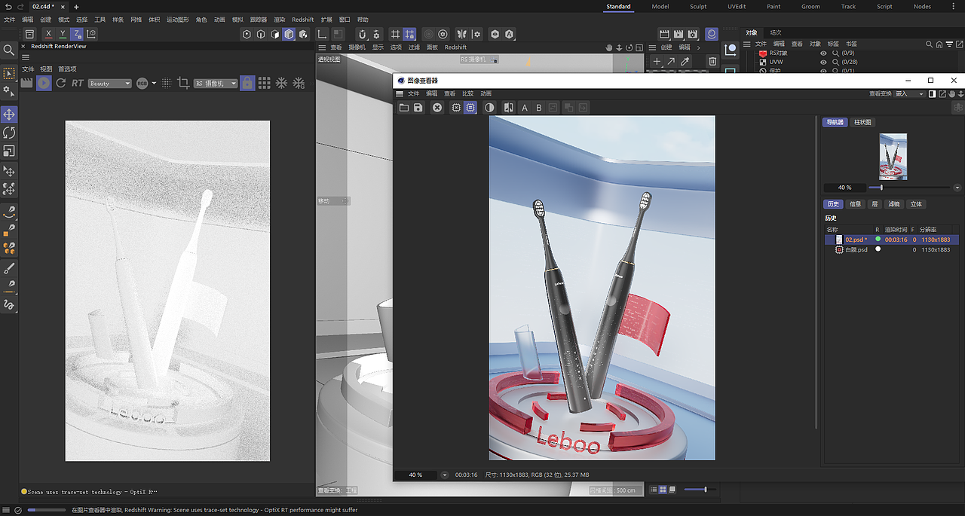
Task: Save image icon in Picture Viewer toolbar
Action: [418, 108]
